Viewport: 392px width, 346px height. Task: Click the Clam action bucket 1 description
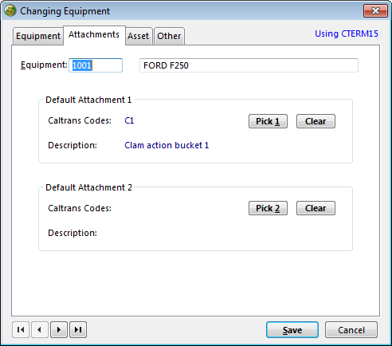click(167, 145)
